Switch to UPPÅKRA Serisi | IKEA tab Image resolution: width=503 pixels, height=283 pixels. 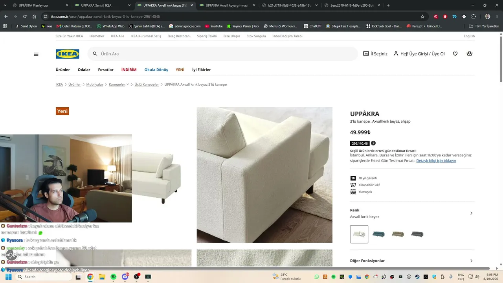coord(103,6)
